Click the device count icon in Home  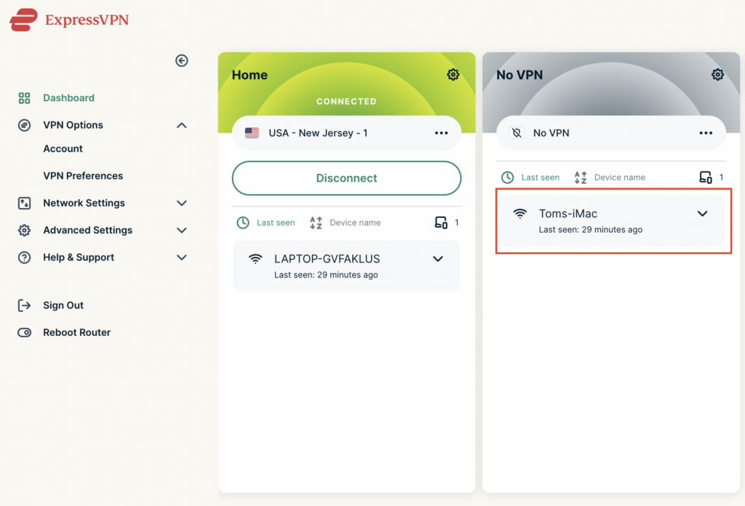pyautogui.click(x=441, y=222)
